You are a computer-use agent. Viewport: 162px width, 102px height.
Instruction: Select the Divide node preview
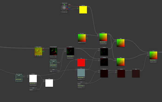coord(121,74)
